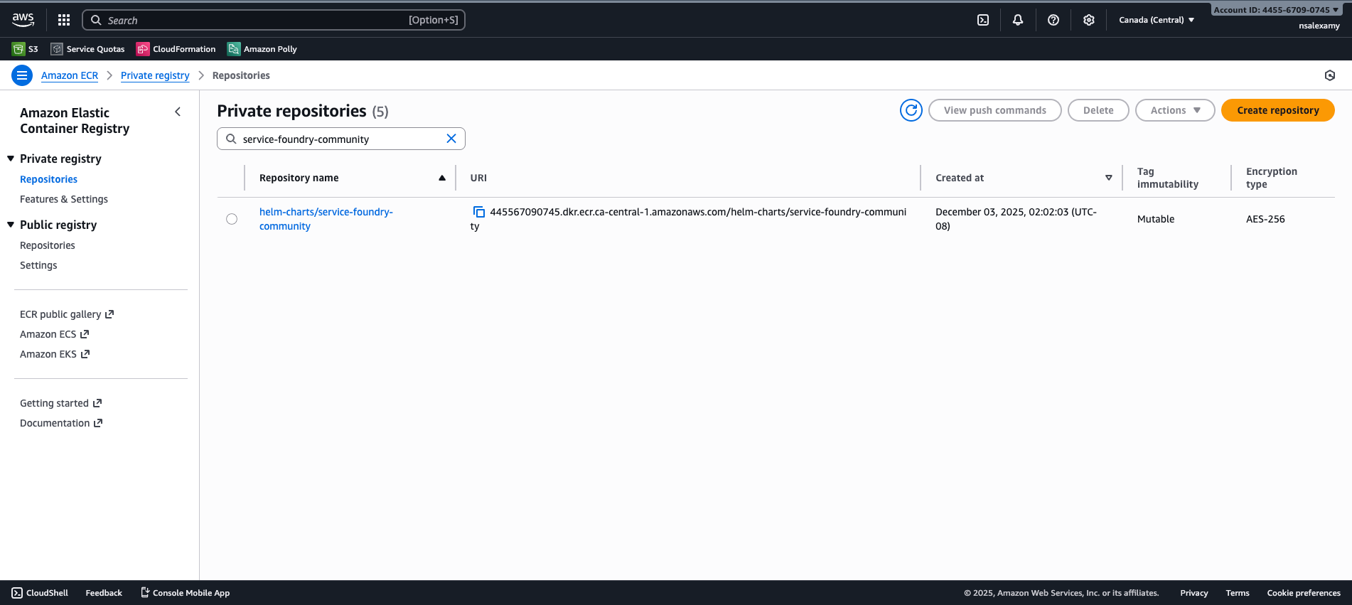The width and height of the screenshot is (1352, 605).
Task: Open the services grid menu
Action: pos(64,20)
